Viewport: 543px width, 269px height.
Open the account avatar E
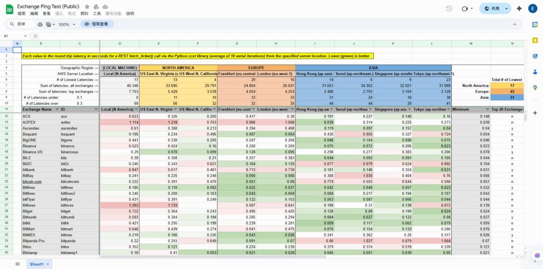[532, 8]
